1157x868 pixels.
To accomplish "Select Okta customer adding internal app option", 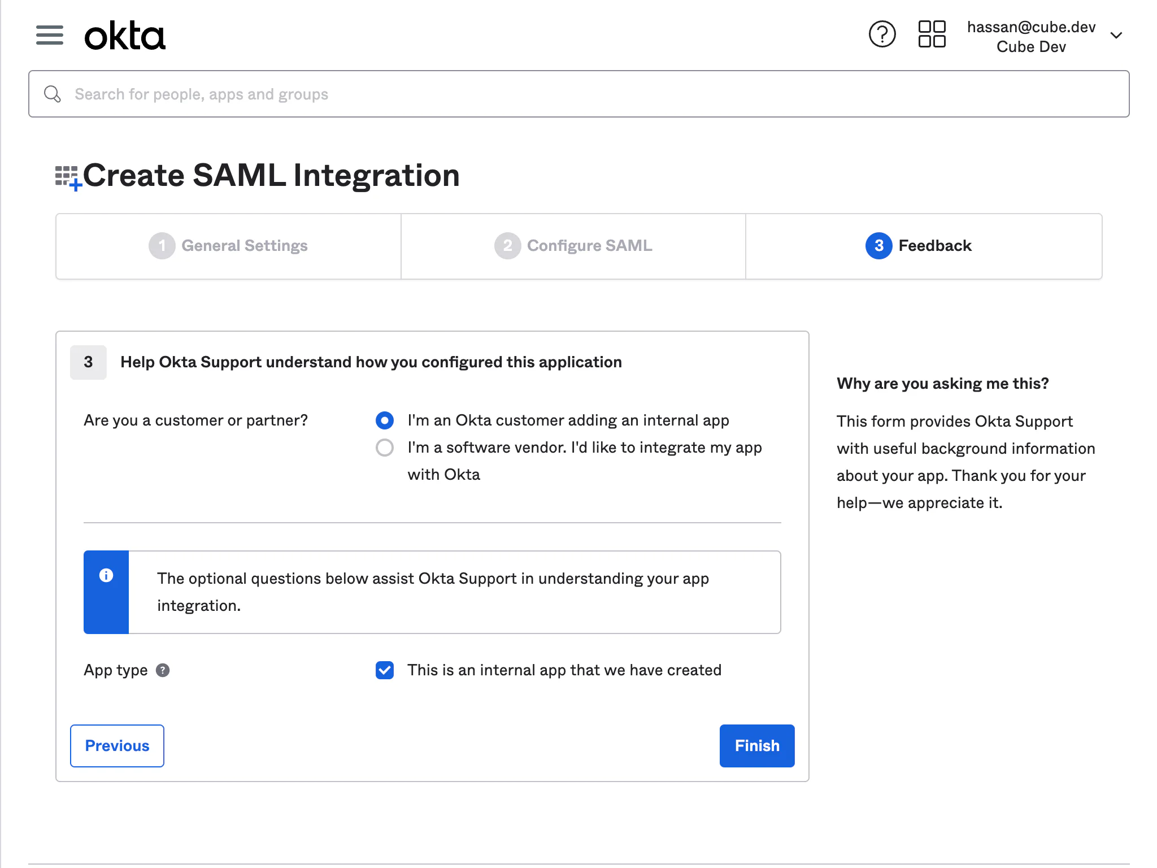I will pyautogui.click(x=385, y=420).
